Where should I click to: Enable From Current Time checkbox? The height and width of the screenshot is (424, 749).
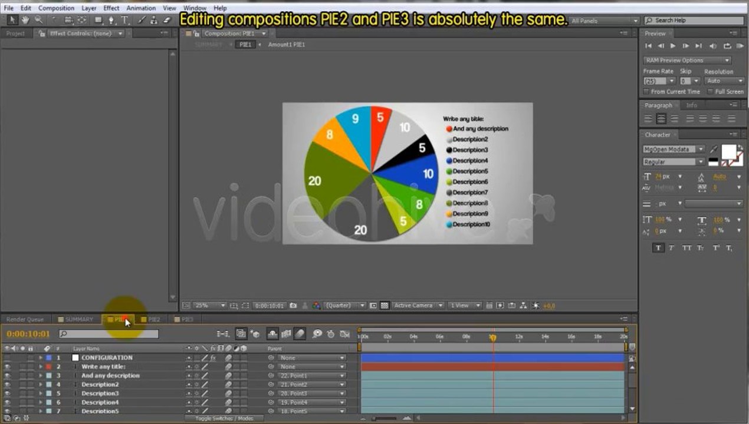[x=646, y=92]
